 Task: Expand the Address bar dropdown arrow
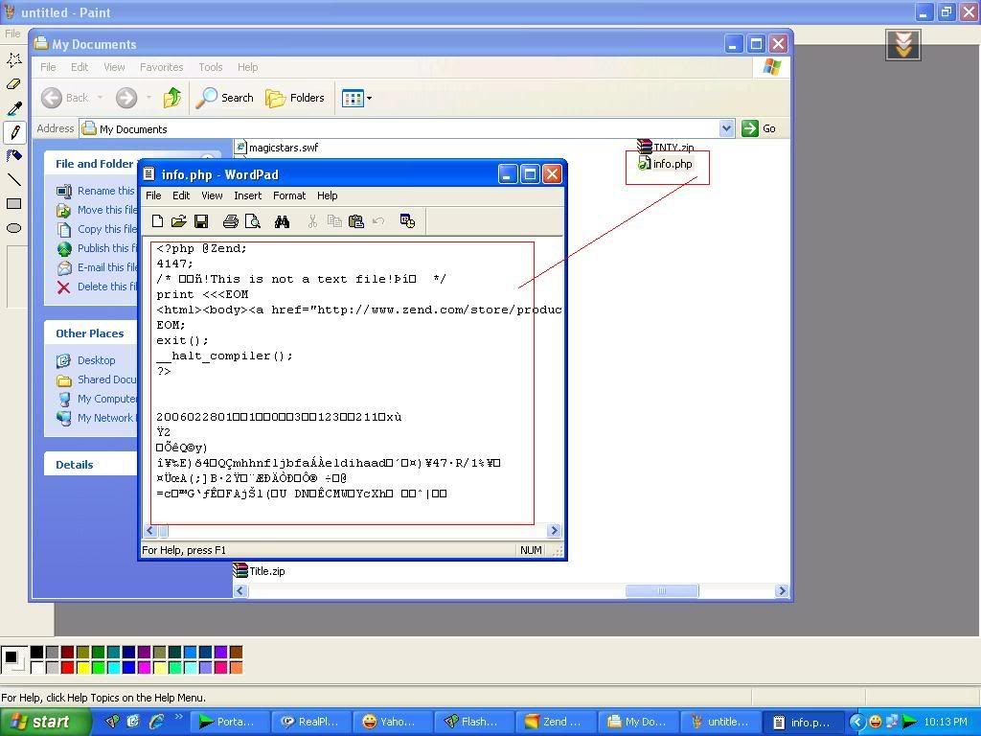coord(726,128)
